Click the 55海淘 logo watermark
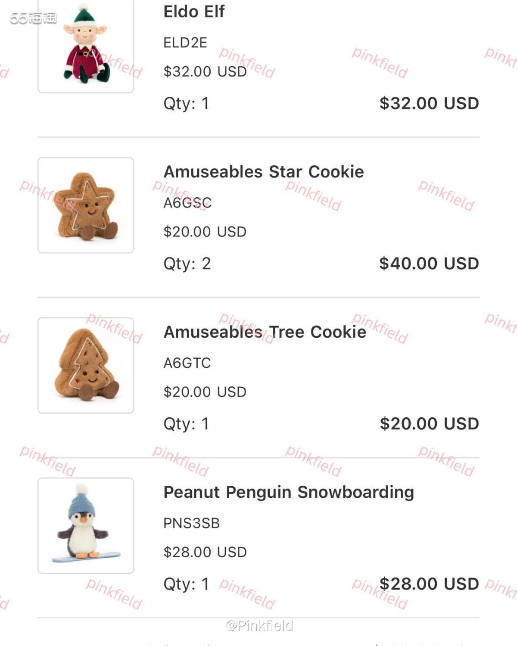Screen dimensions: 517x646 click(33, 18)
